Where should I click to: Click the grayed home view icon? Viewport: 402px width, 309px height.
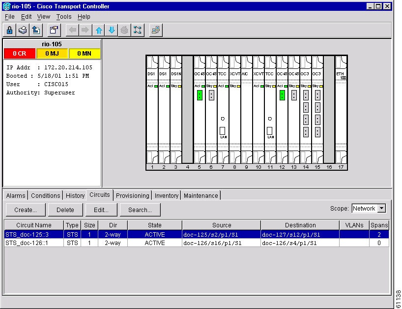(124, 31)
